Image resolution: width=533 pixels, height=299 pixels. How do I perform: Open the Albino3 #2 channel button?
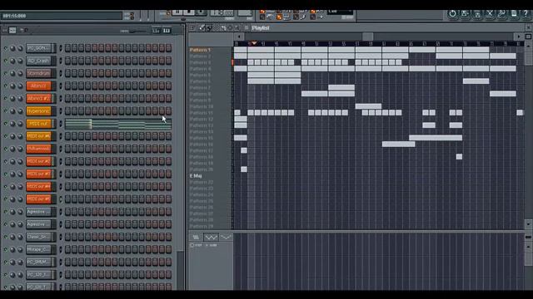39,98
